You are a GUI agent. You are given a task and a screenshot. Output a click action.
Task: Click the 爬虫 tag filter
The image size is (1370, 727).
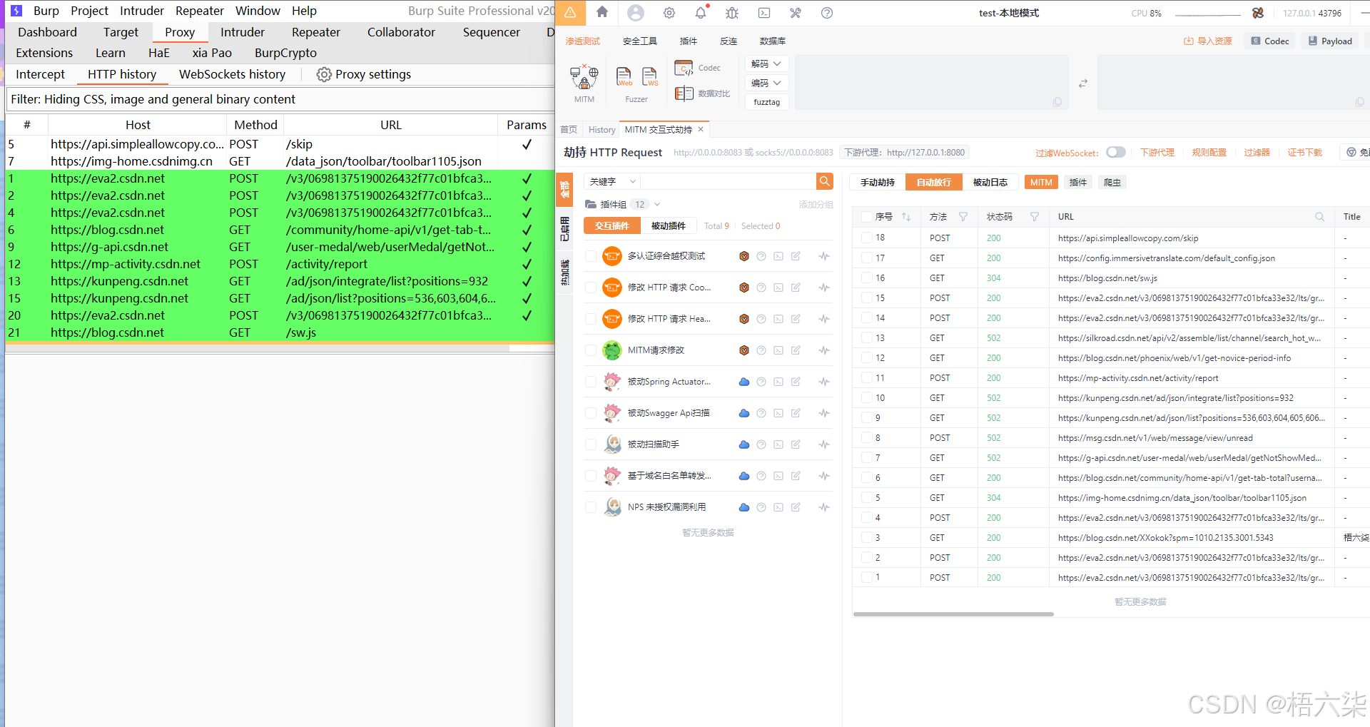[x=1112, y=182]
